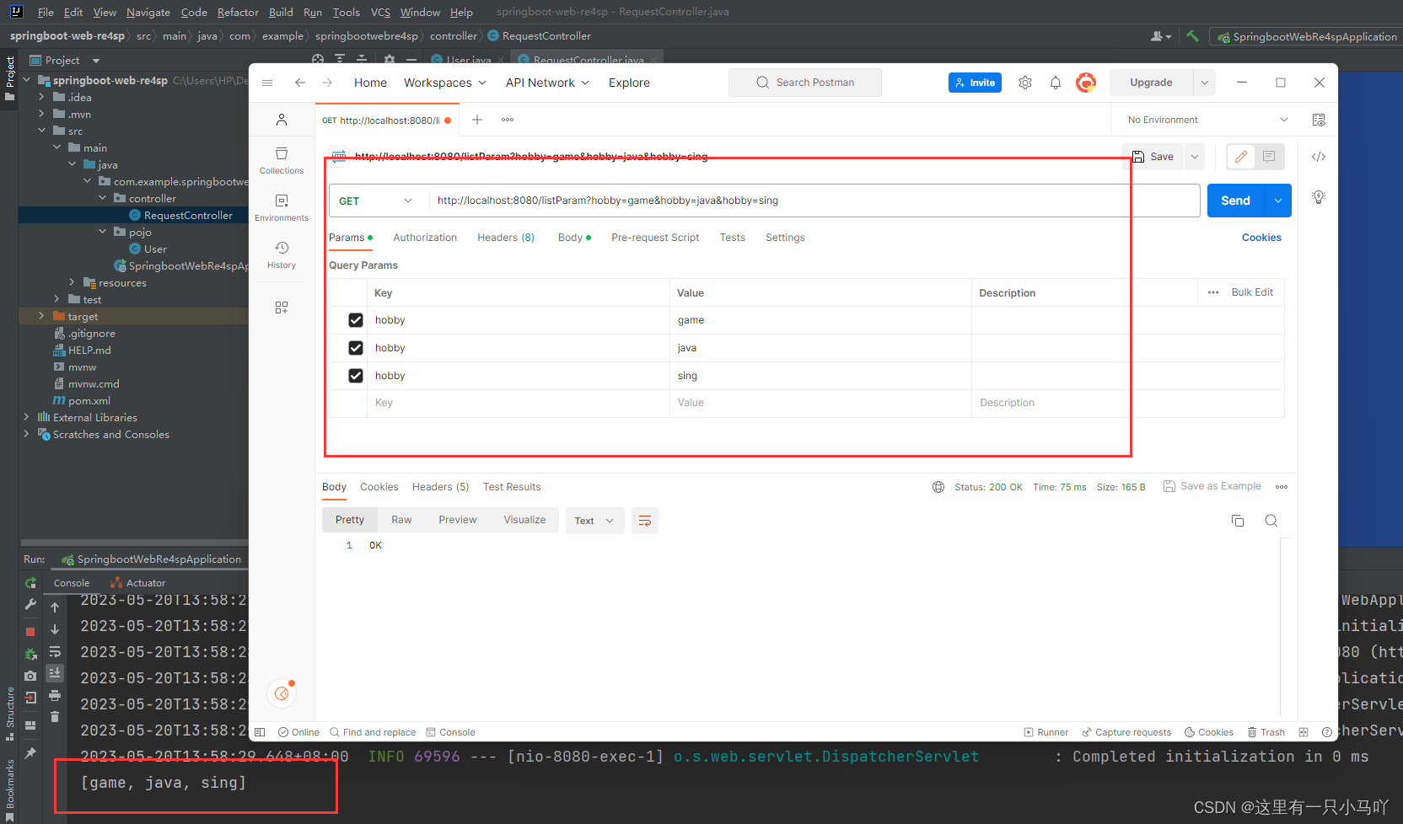
Task: Click the empty Key field
Action: 519,403
